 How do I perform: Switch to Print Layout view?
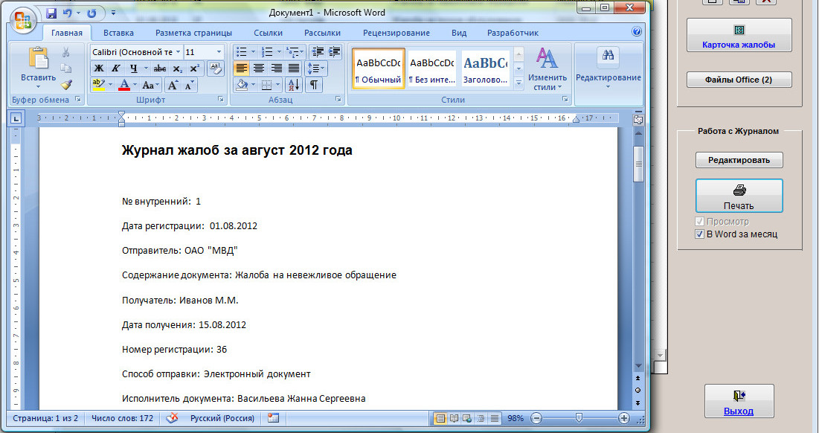[x=440, y=418]
